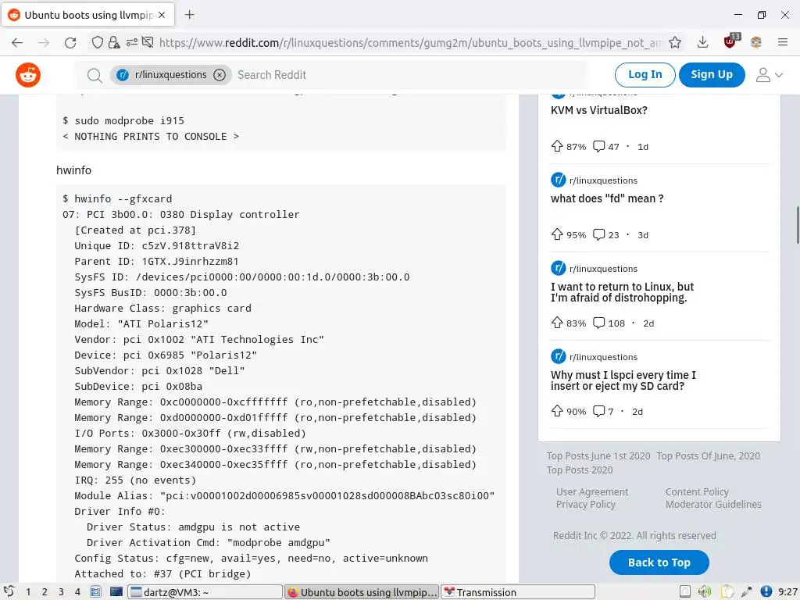Open the 'KVM vs VirtualBox?' post

(599, 110)
